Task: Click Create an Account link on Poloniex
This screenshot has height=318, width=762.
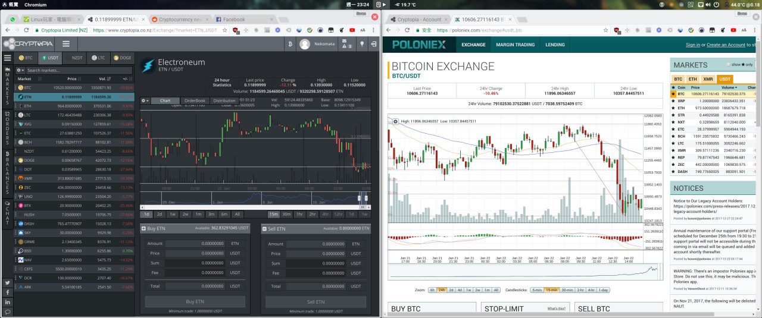Action: pos(726,45)
